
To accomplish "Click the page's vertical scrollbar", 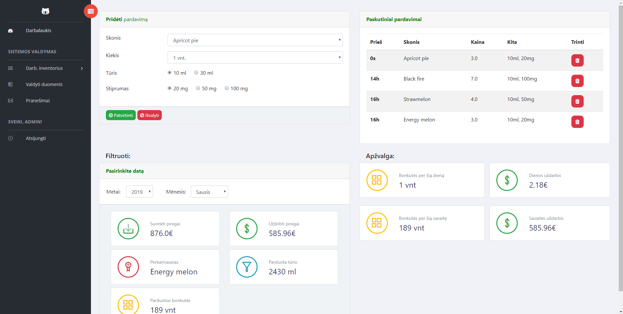I will tap(621, 148).
